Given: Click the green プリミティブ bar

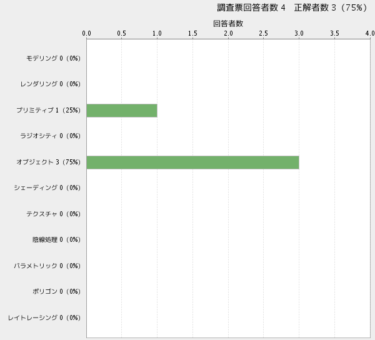Looking at the screenshot, I should [122, 111].
